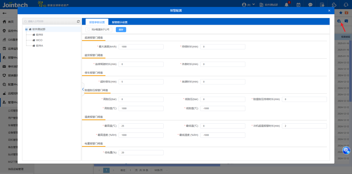The width and height of the screenshot is (352, 174).
Task: Collapse the left company panel arrow
Action: 83,89
